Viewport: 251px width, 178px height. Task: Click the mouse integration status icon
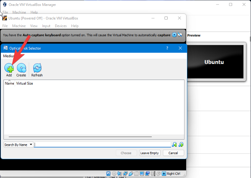pos(158,173)
